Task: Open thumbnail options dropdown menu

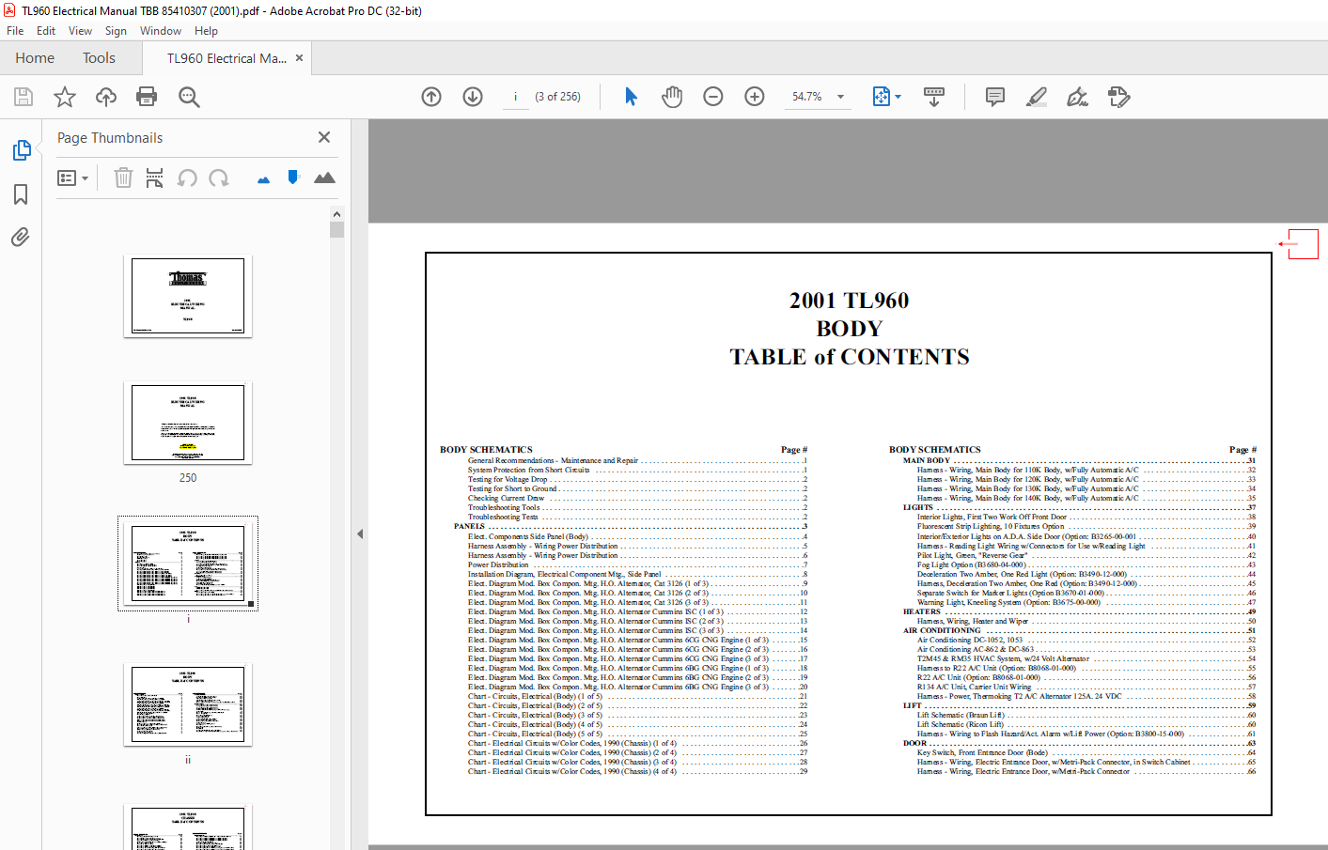Action: [72, 178]
